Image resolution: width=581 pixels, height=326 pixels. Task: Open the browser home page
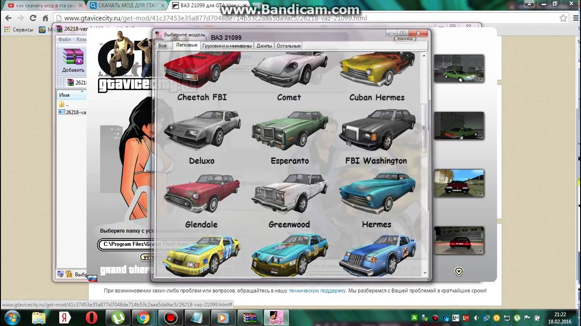pos(45,18)
